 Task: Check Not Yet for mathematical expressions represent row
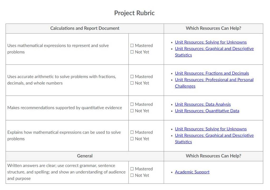point(132,52)
